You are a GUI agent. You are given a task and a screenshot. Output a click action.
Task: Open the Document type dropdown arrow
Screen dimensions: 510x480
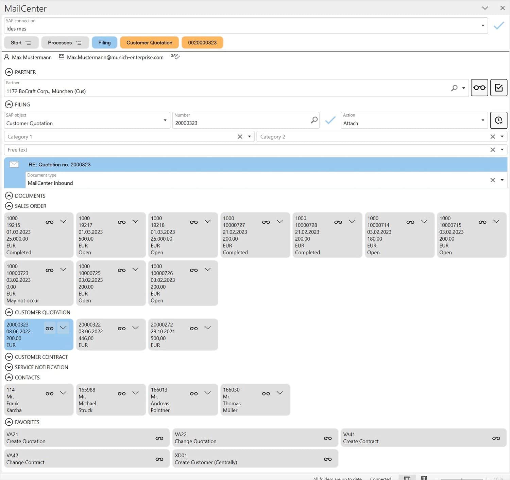[502, 180]
